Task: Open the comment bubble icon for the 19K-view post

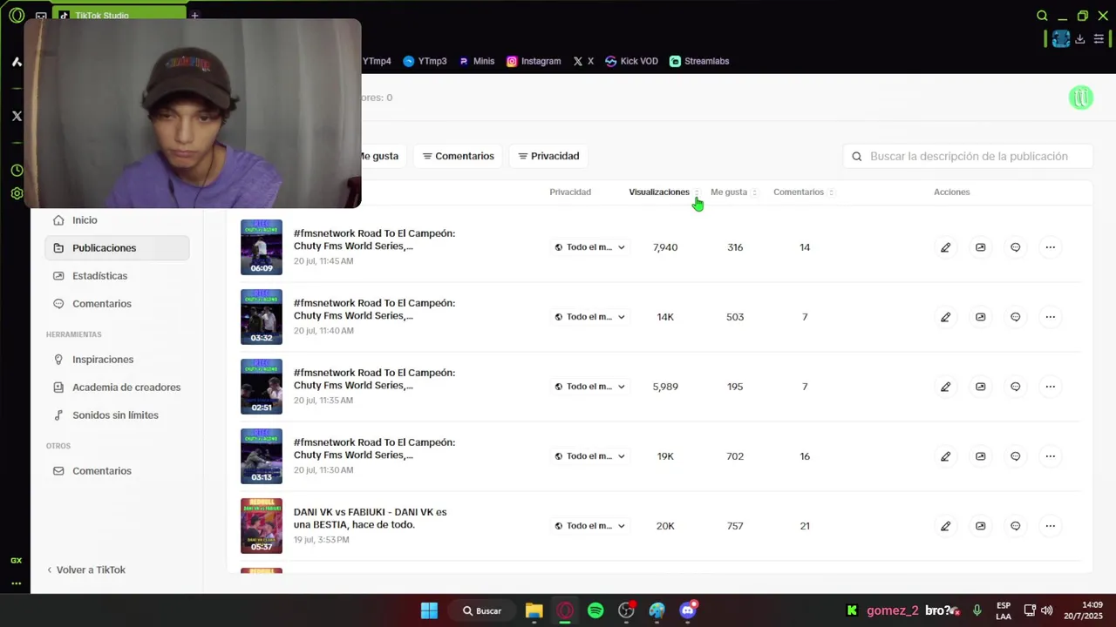Action: coord(1015,456)
